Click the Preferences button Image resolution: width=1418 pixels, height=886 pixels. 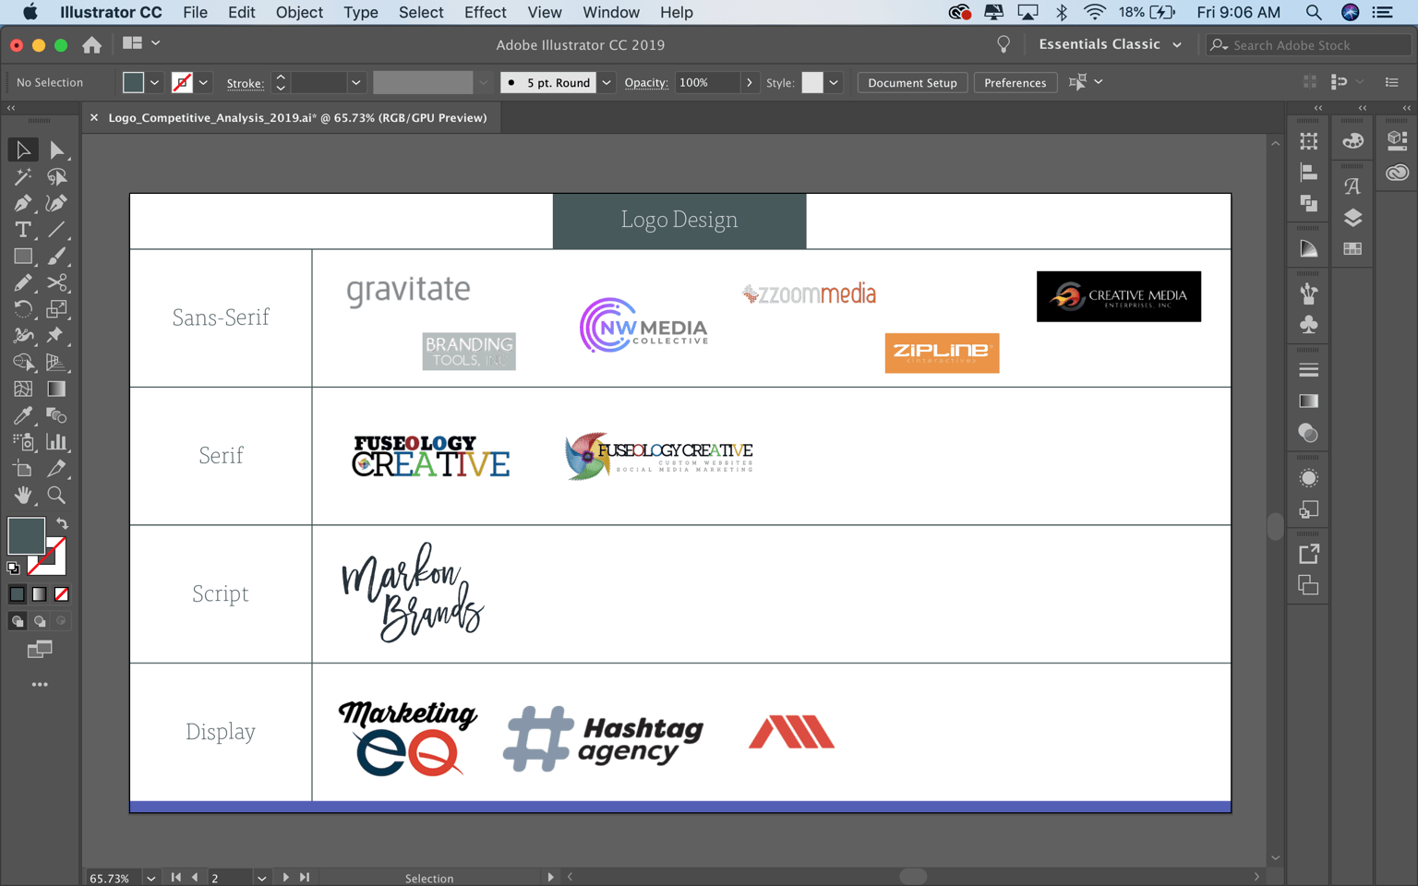pos(1015,82)
